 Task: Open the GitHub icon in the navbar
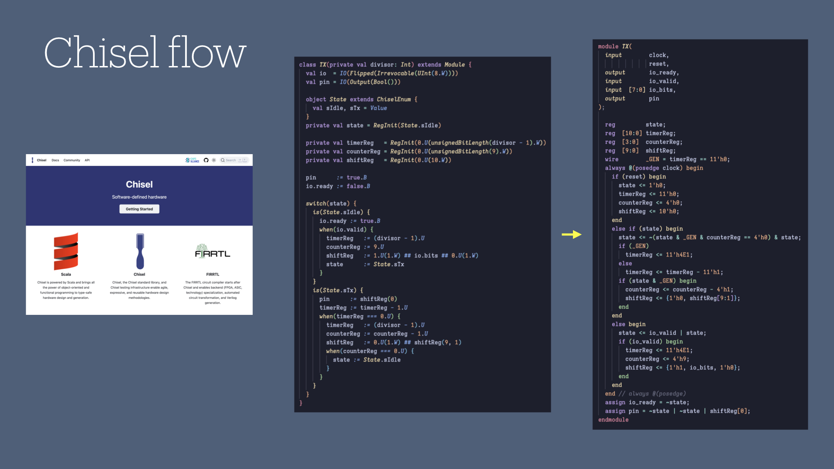(206, 160)
